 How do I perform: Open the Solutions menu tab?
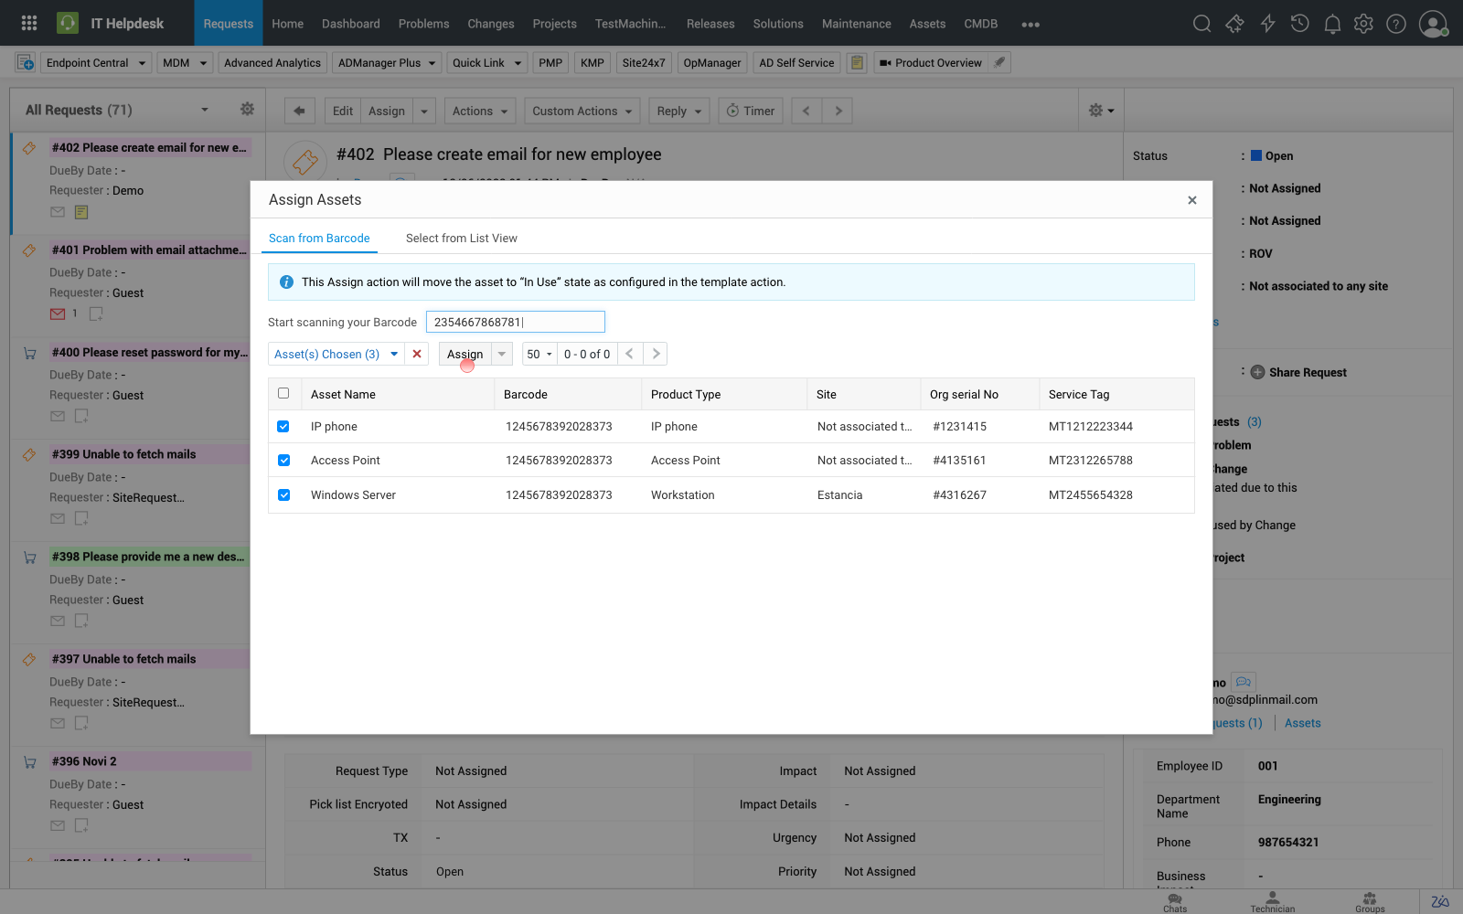tap(777, 24)
